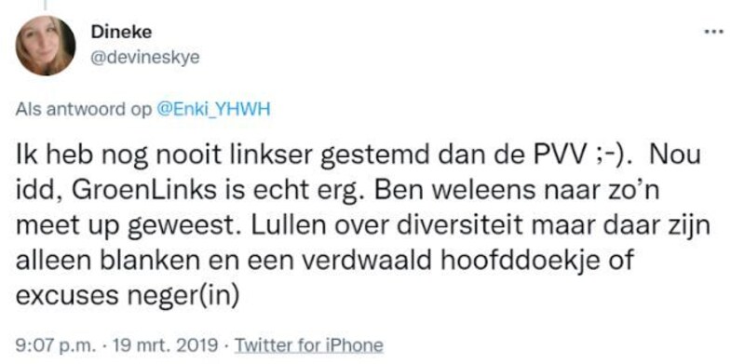
Task: Open the Twitter for iPhone source link
Action: [x=309, y=344]
